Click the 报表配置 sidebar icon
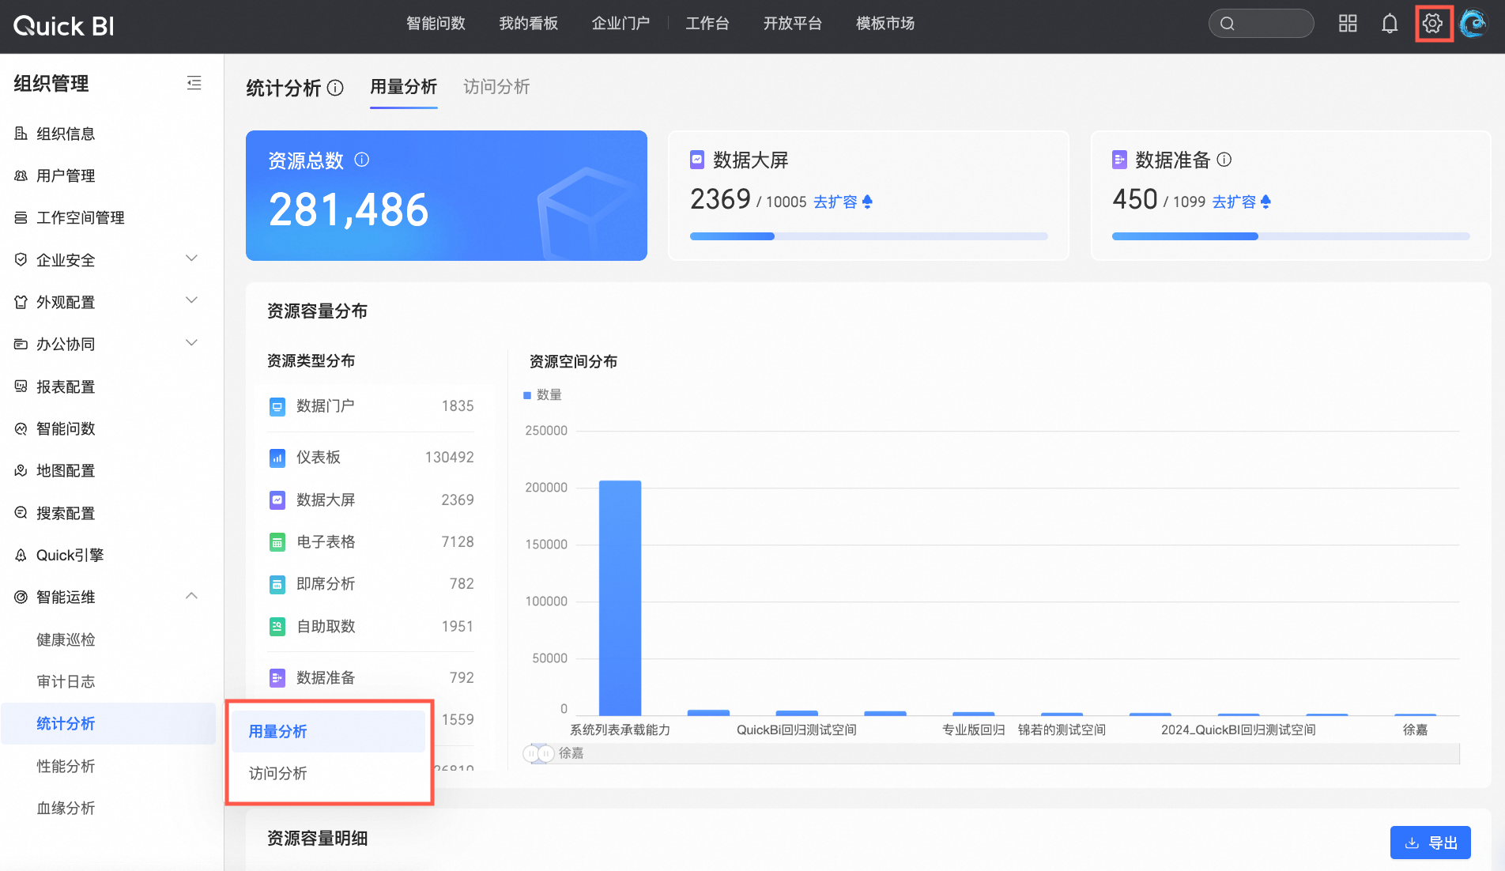This screenshot has width=1505, height=871. tap(21, 386)
